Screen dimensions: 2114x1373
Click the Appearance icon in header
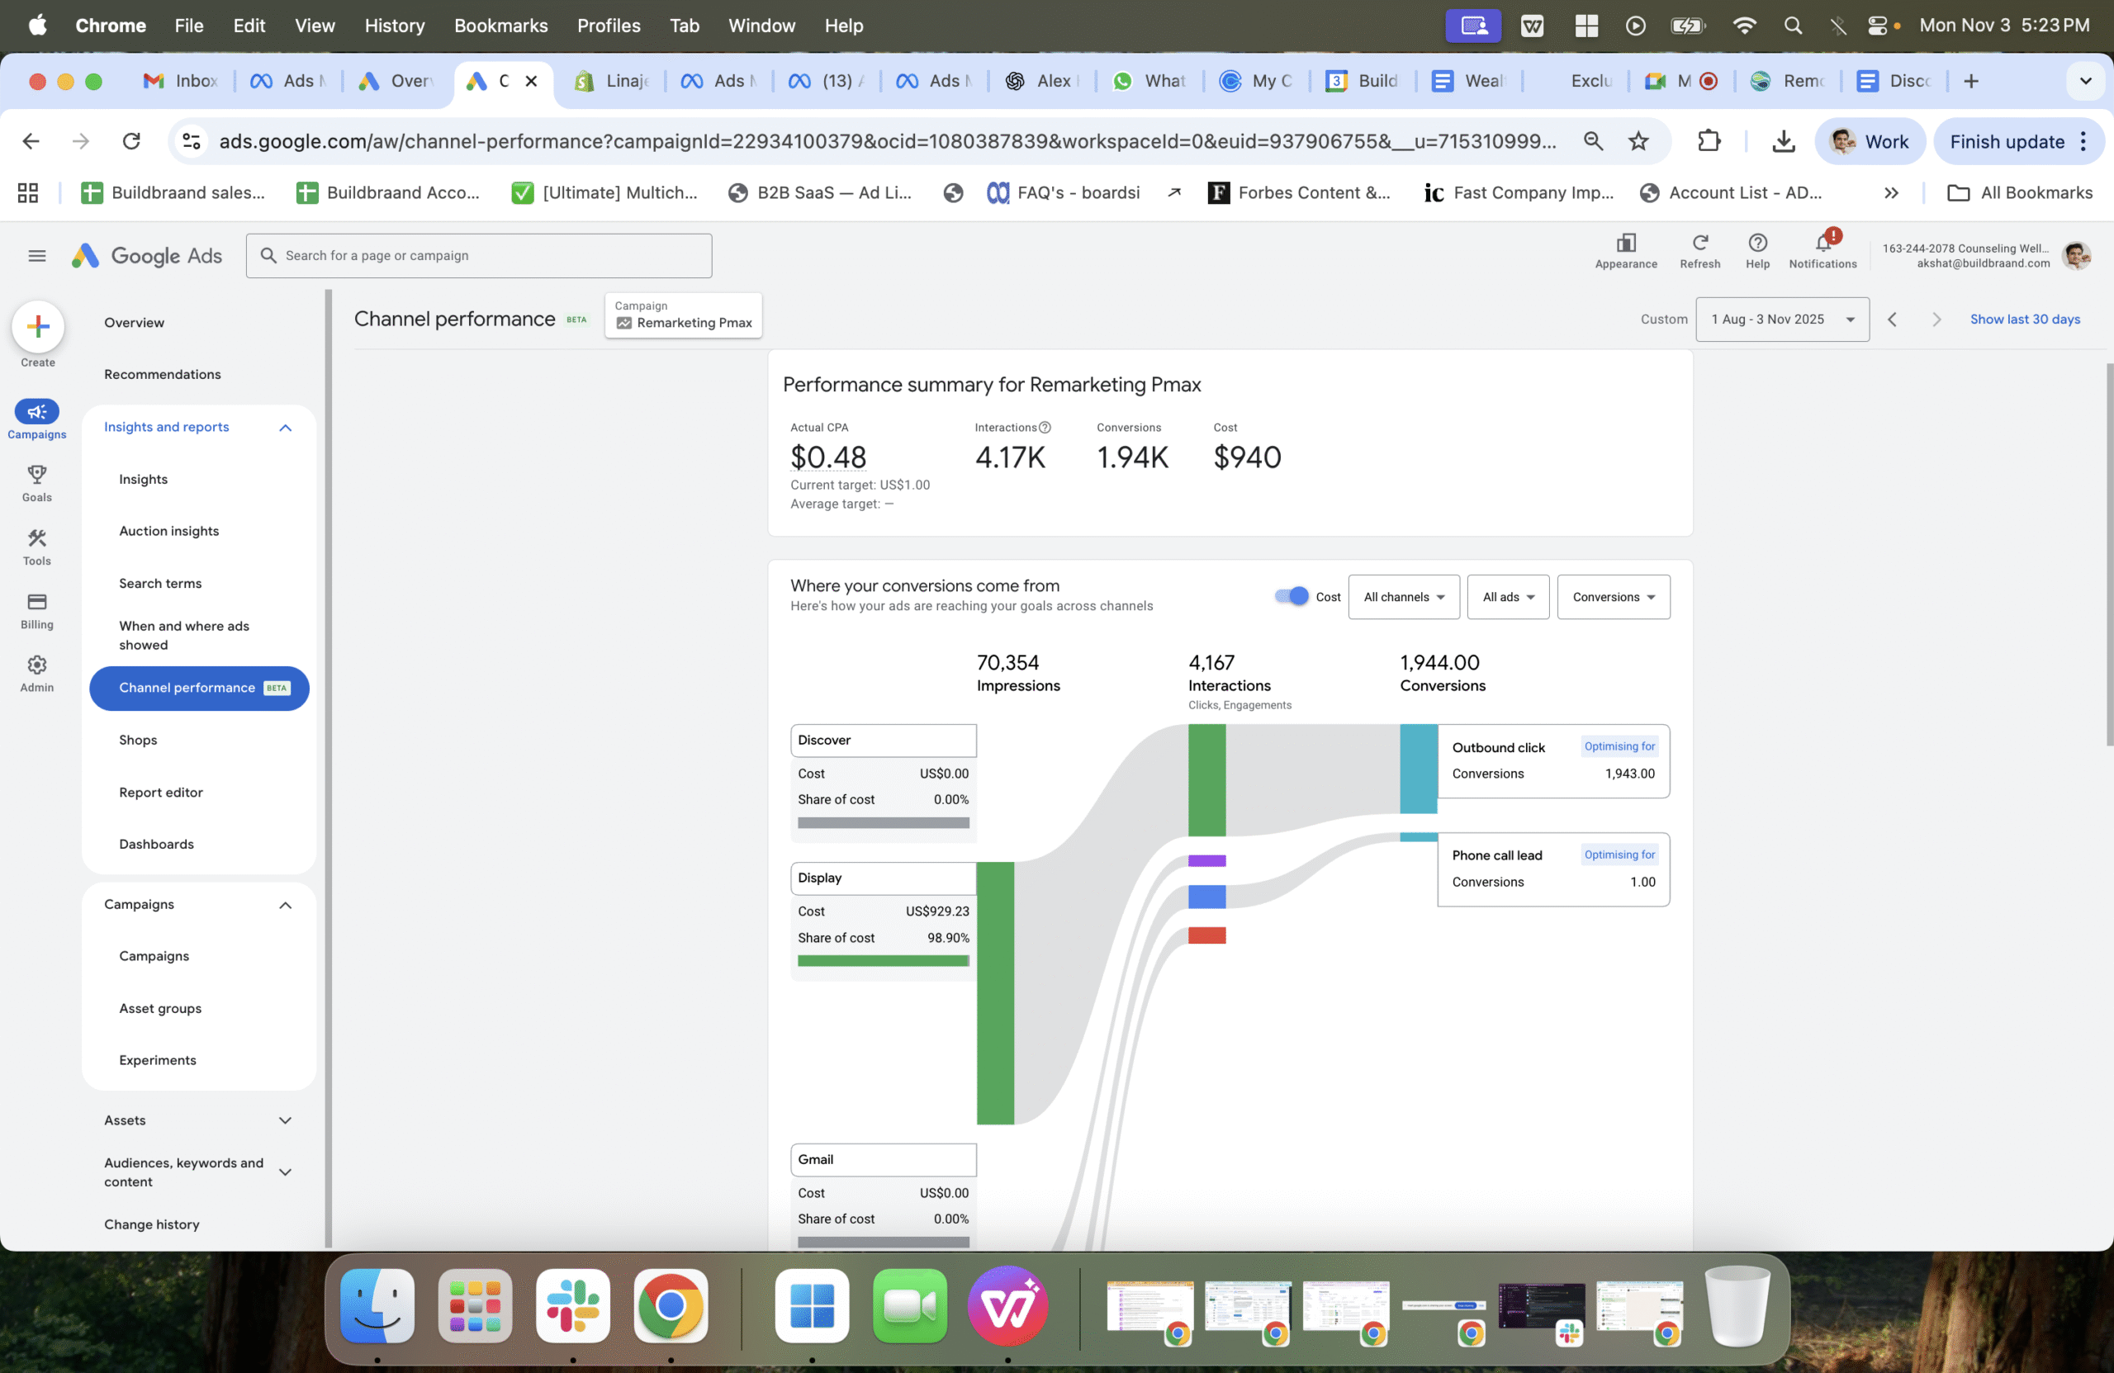(1625, 244)
